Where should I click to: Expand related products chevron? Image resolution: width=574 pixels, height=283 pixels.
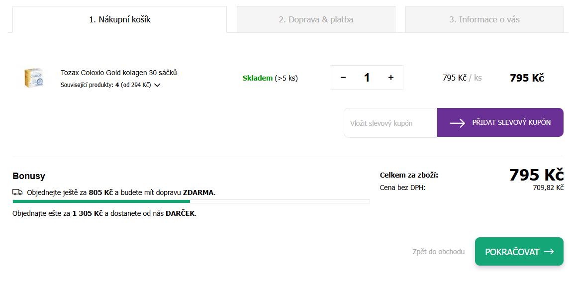[157, 85]
